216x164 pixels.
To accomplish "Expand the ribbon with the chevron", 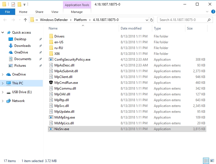I will point(207,12).
